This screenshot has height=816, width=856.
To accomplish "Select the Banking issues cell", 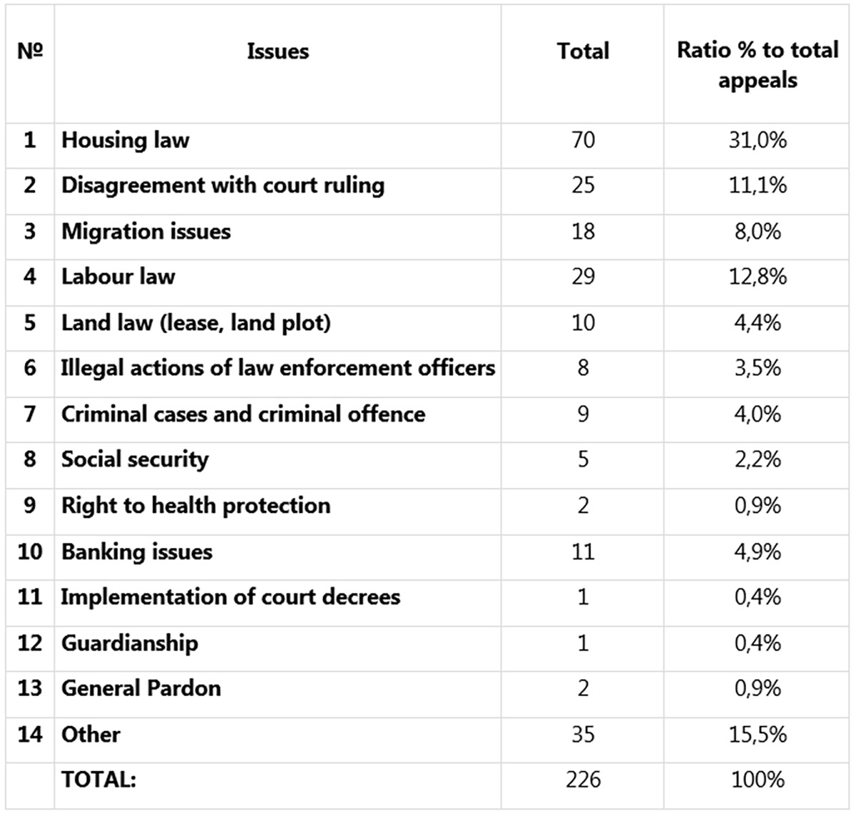I will [137, 551].
